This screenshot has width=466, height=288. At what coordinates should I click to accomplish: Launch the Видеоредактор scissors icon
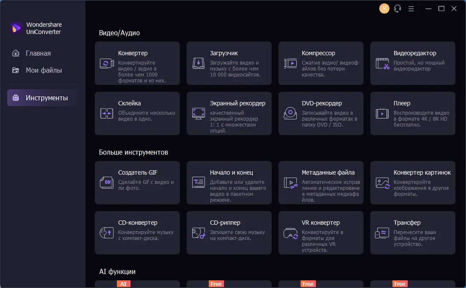[x=382, y=64]
